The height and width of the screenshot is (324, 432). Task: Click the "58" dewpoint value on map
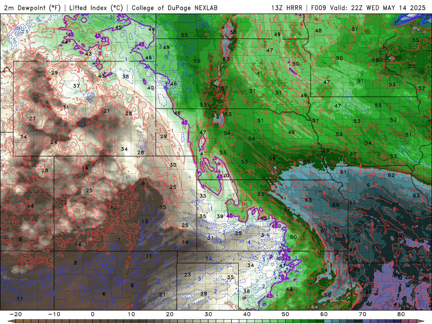pyautogui.click(x=233, y=32)
